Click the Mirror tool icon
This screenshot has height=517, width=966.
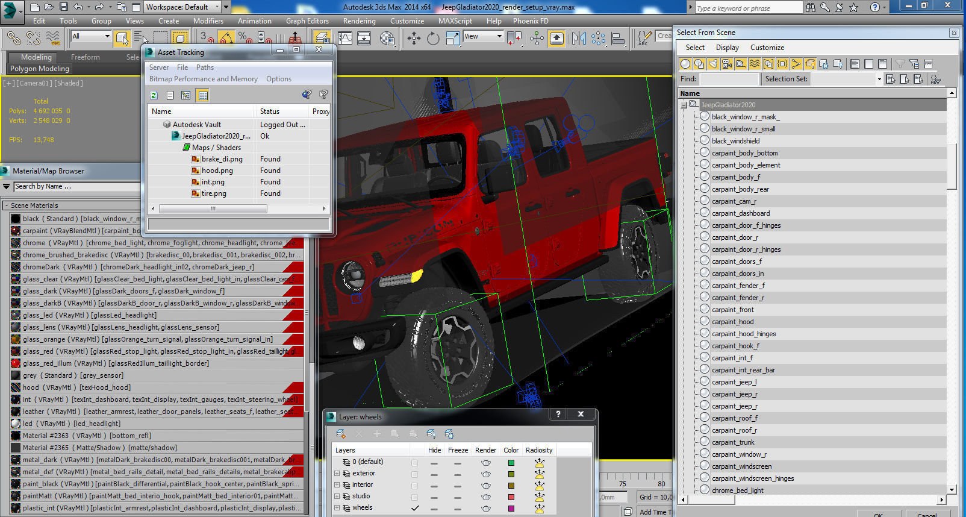(579, 39)
